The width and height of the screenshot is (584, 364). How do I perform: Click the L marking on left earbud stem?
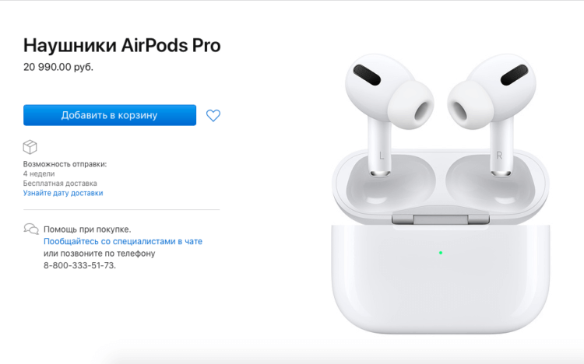(381, 156)
